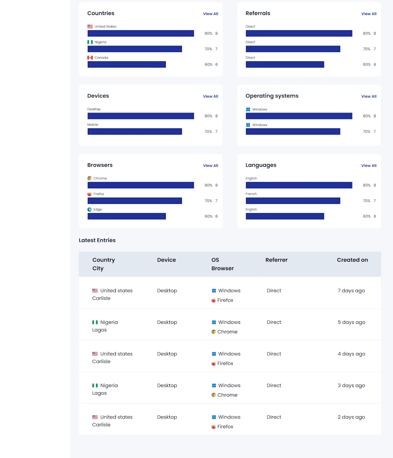
Task: Click the Edge icon in Browsers card
Action: point(89,210)
